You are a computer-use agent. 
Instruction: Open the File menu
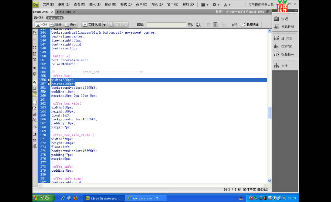coord(48,5)
